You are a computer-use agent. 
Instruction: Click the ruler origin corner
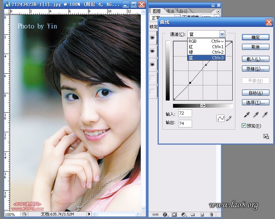pyautogui.click(x=7, y=12)
